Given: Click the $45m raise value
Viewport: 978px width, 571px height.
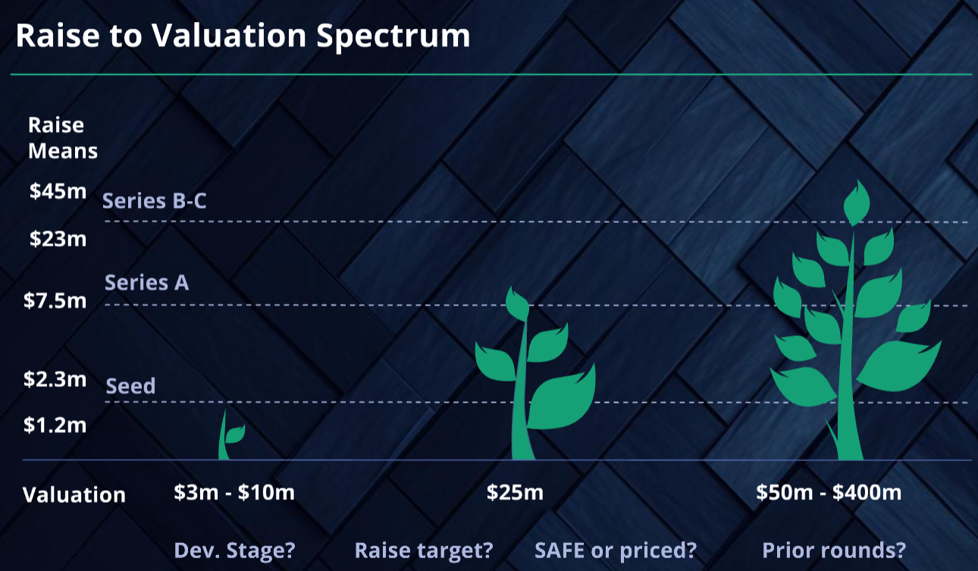Looking at the screenshot, I should coord(58,192).
